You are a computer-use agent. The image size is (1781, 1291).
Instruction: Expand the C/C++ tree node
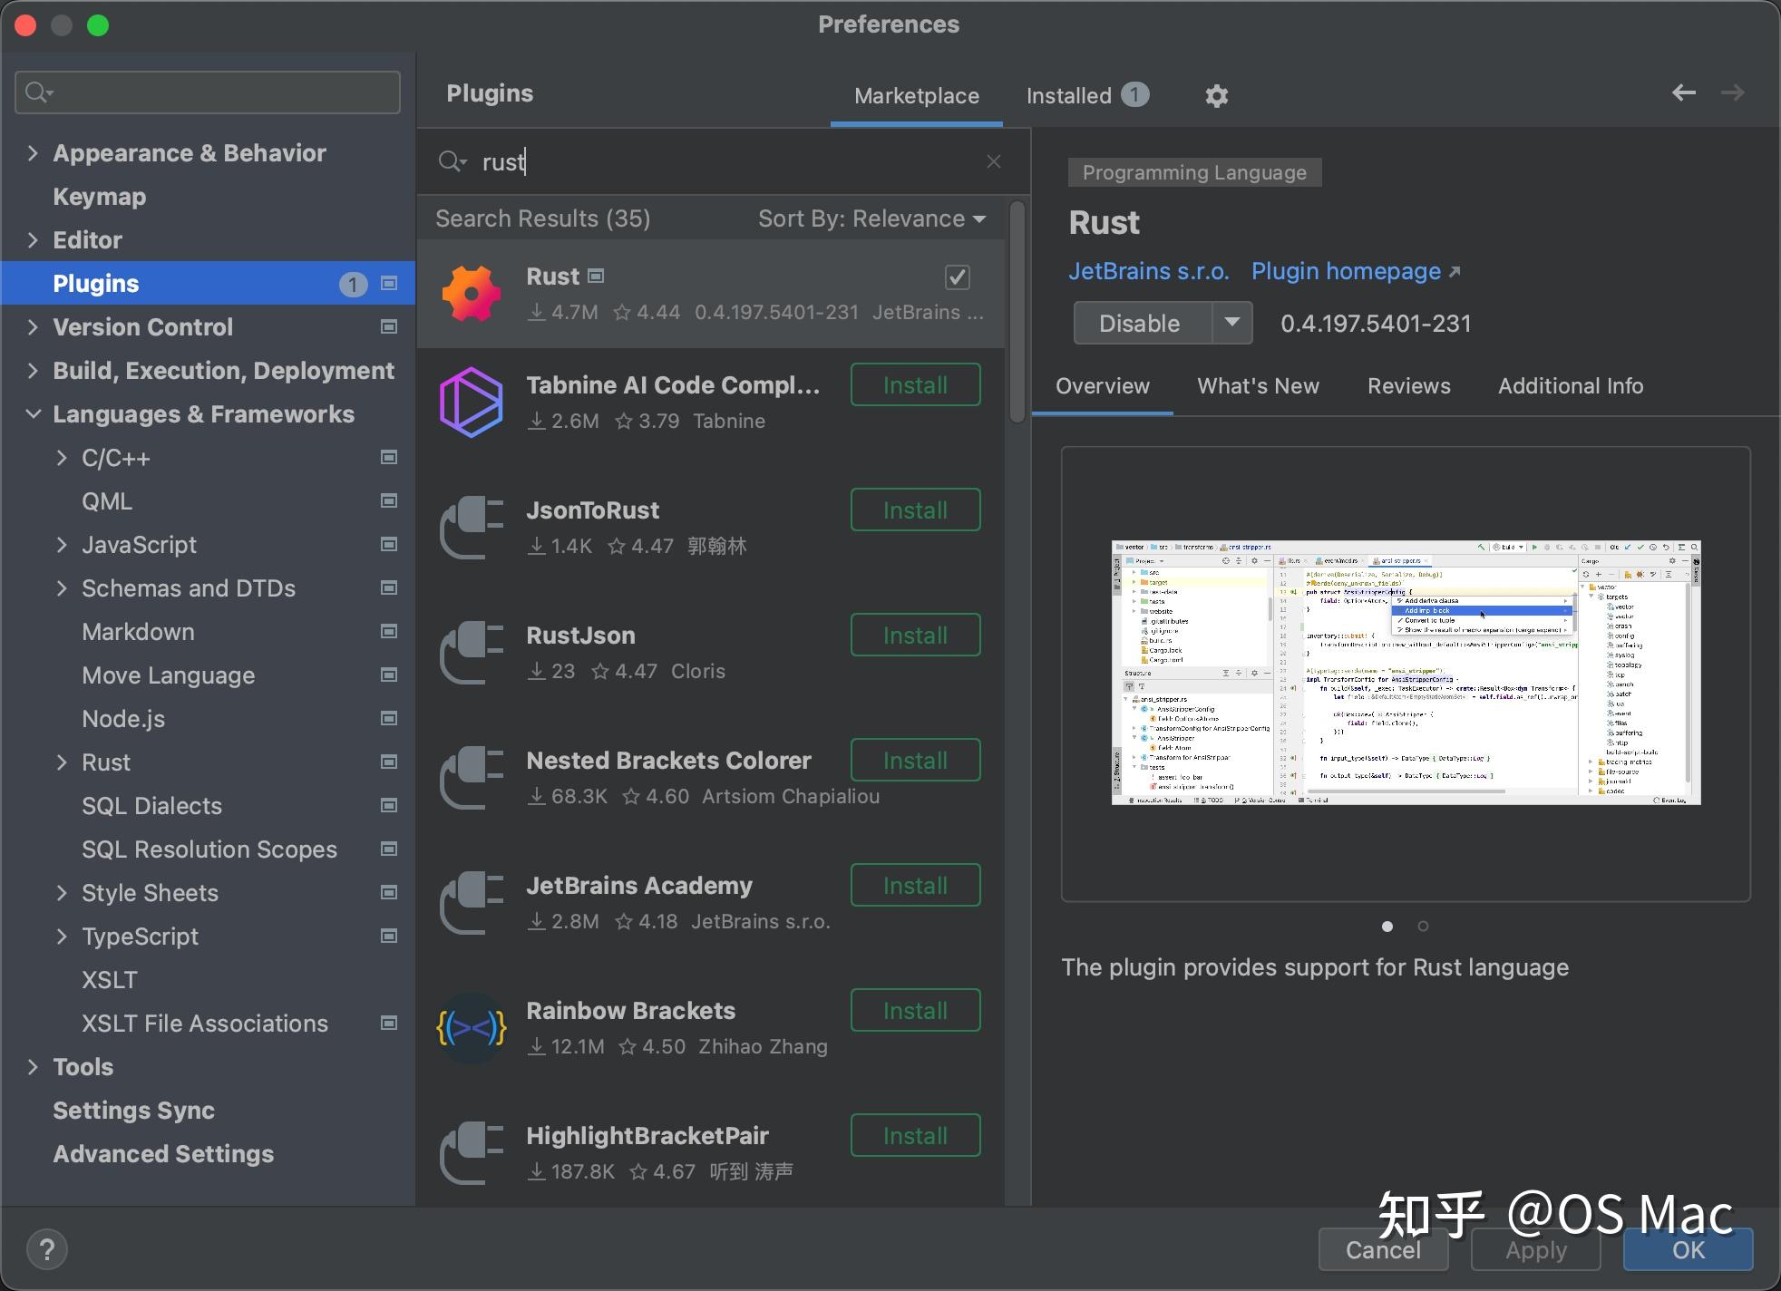pos(62,457)
